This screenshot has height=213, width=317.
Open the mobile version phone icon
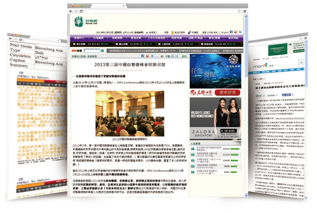pyautogui.click(x=190, y=33)
